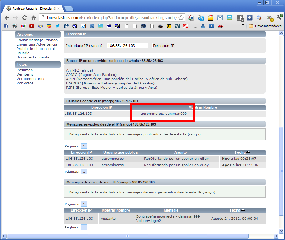Click the vertical scrollbar up arrow
This screenshot has width=285, height=240.
(x=281, y=33)
